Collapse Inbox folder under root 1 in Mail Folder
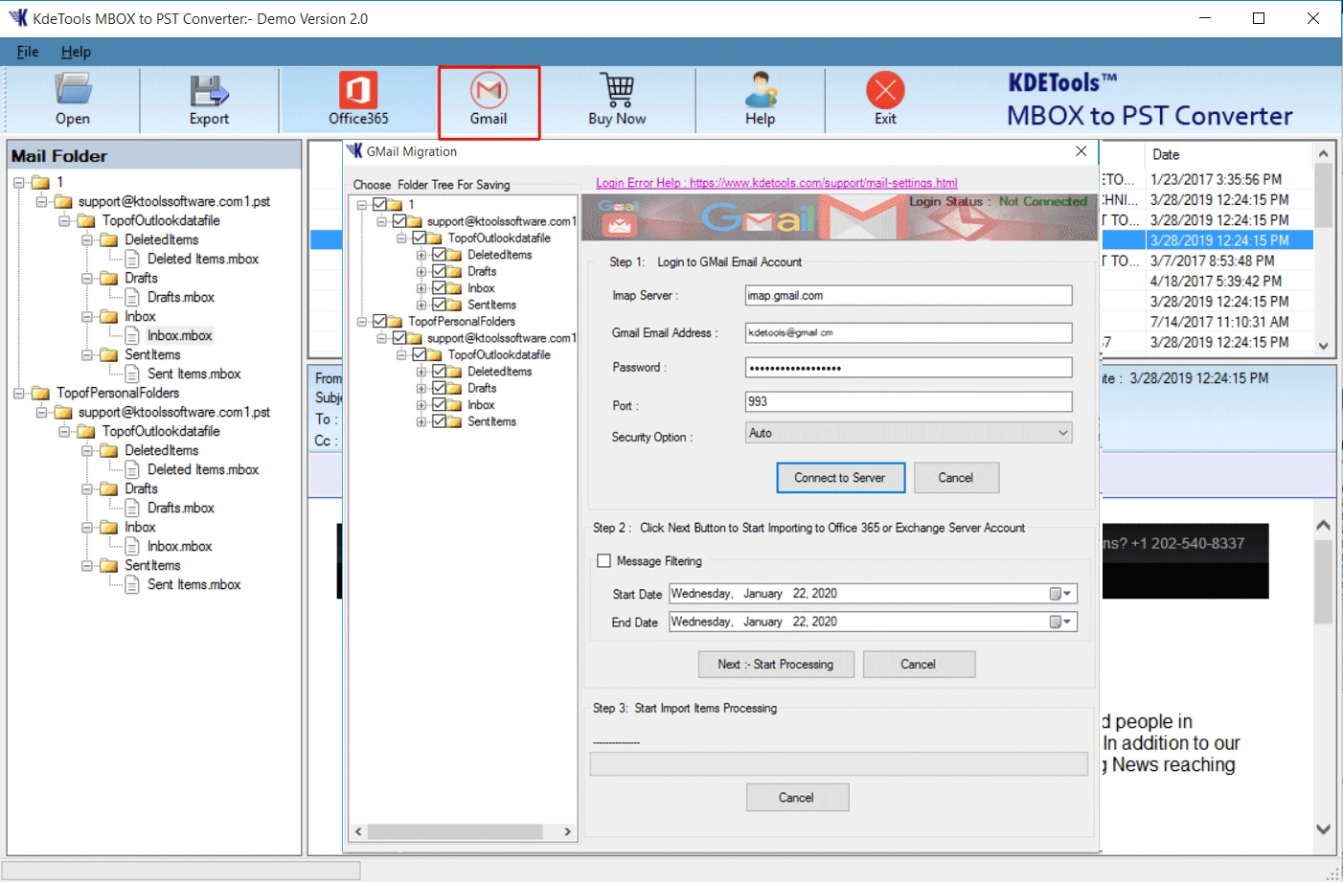Screen dimensions: 1343x884 (87, 316)
